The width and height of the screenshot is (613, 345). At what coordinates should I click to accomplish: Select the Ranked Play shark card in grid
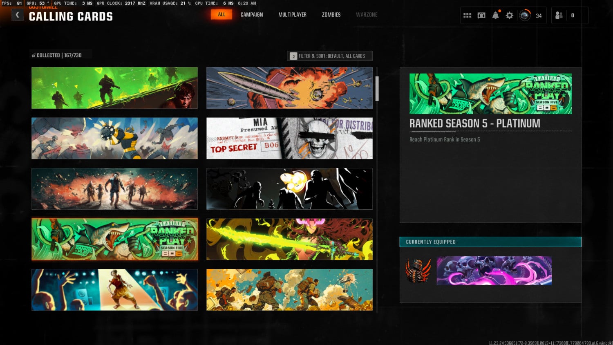tap(114, 239)
